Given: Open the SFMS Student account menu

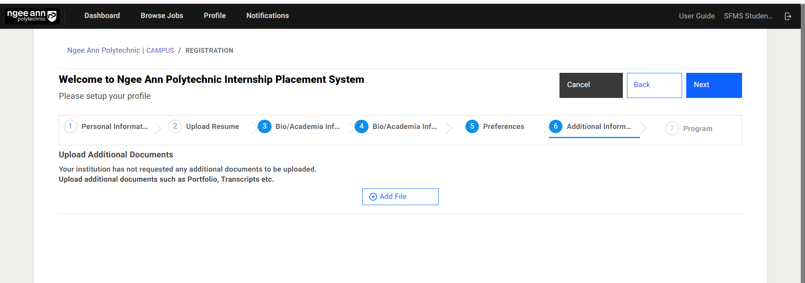Looking at the screenshot, I should pos(748,16).
